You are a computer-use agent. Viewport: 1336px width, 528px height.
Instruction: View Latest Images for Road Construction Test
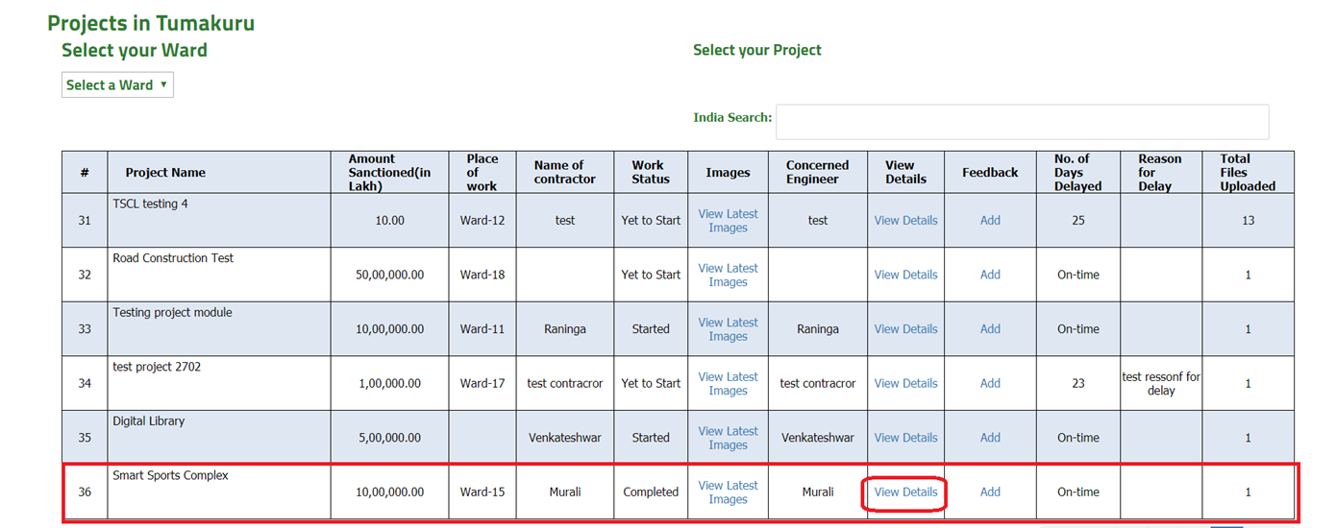click(728, 276)
